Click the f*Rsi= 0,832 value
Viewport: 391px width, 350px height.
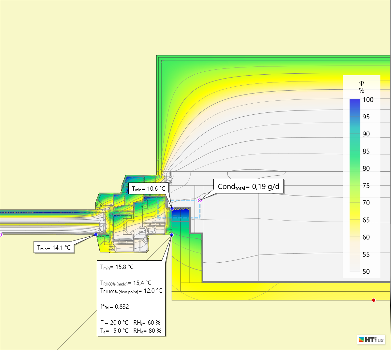tap(115, 307)
